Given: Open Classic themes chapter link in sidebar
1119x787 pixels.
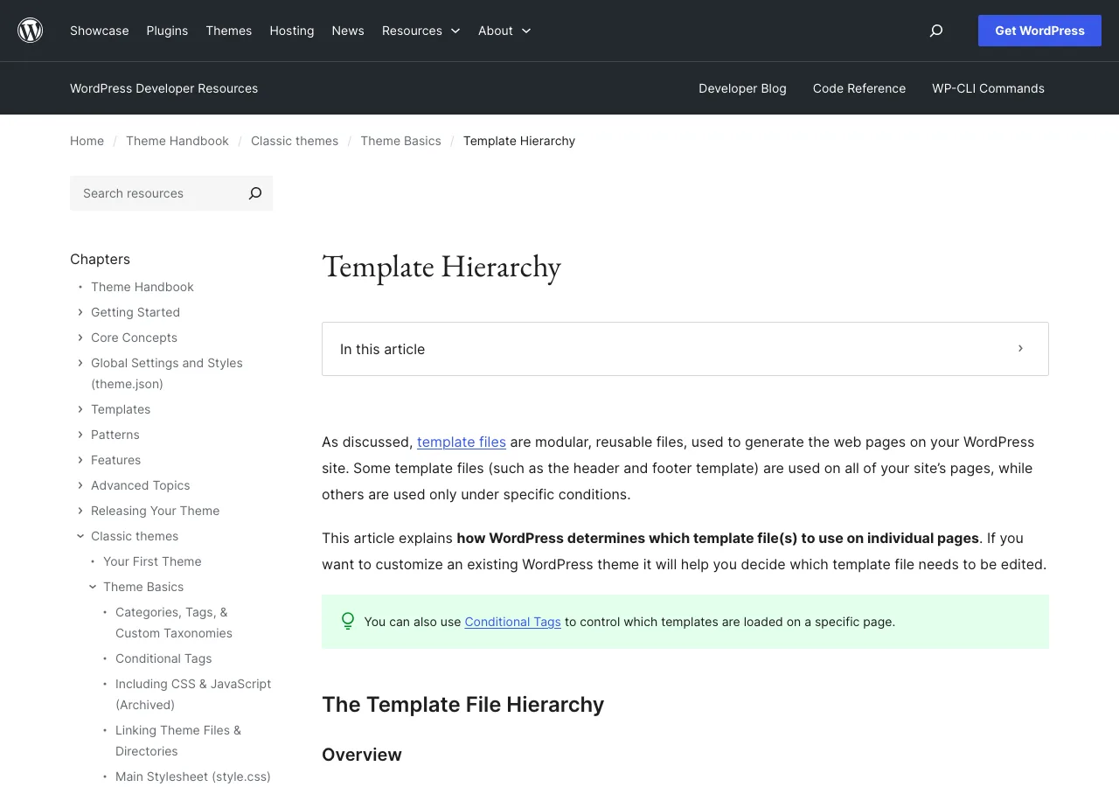Looking at the screenshot, I should [135, 536].
